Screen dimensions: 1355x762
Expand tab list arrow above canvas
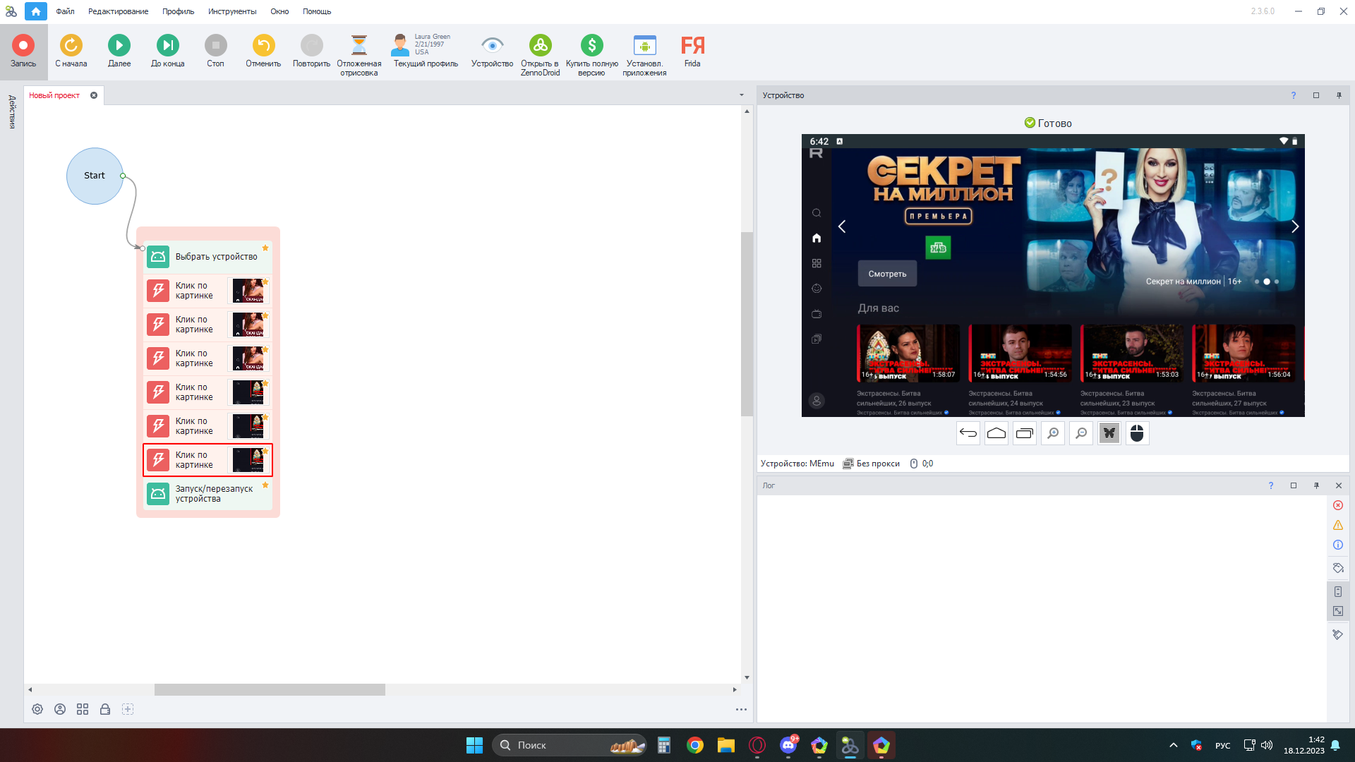[x=741, y=95]
